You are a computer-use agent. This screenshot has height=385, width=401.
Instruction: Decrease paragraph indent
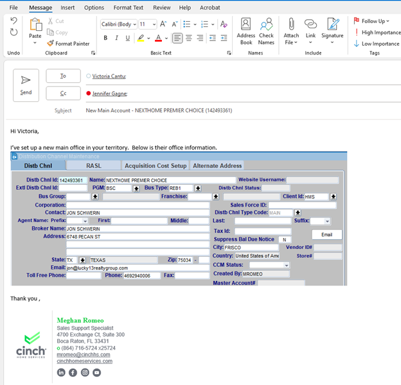213,38
